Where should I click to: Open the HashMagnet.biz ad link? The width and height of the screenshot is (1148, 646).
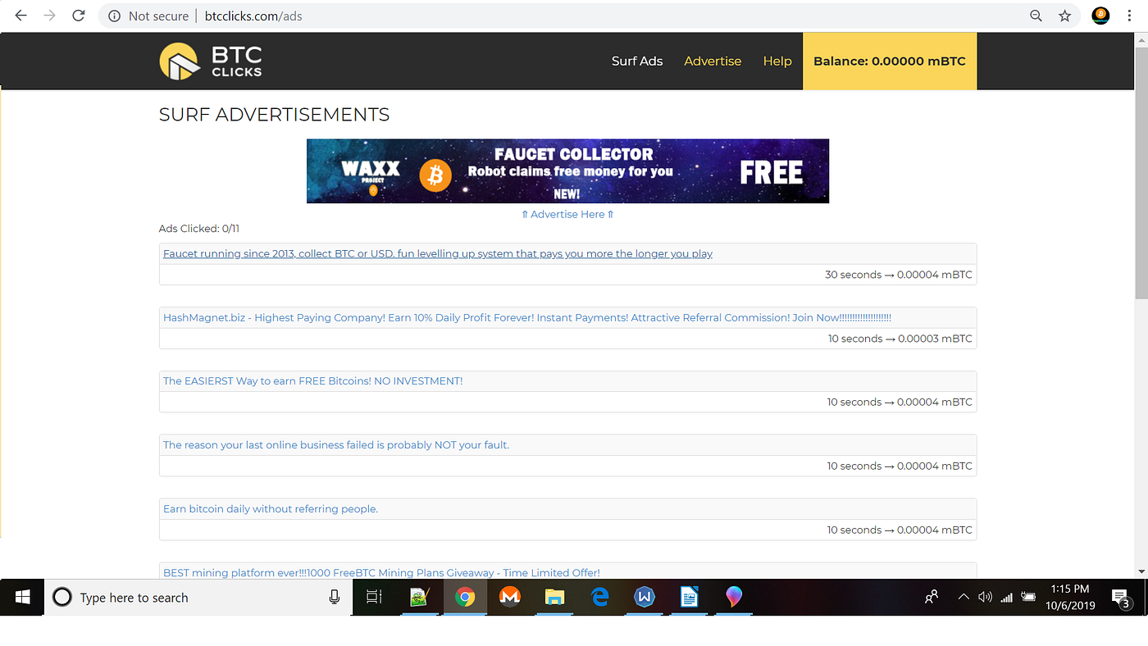tap(527, 317)
